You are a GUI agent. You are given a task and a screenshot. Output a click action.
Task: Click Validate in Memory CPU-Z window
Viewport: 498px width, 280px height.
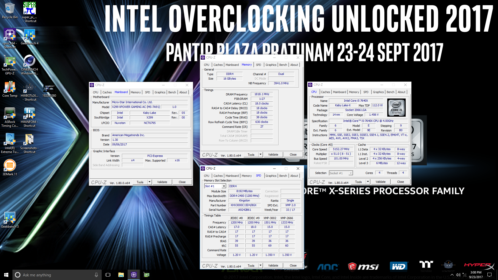click(273, 155)
